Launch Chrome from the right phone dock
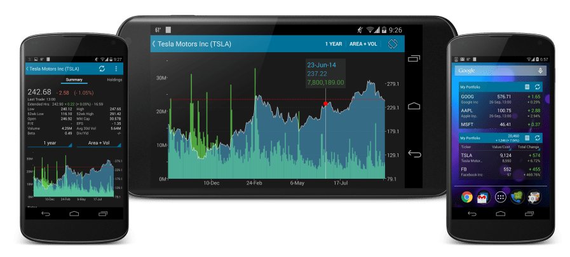 click(467, 197)
